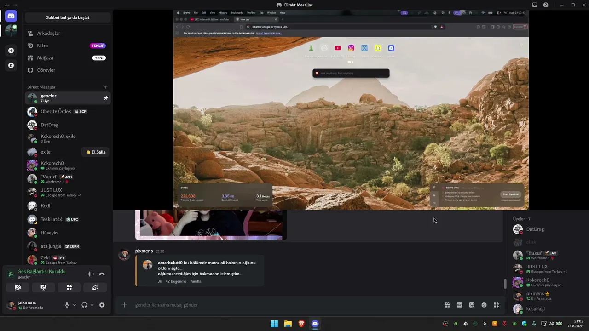Open the 'Kokorech0, exile' group DM
The height and width of the screenshot is (331, 589).
tap(68, 138)
